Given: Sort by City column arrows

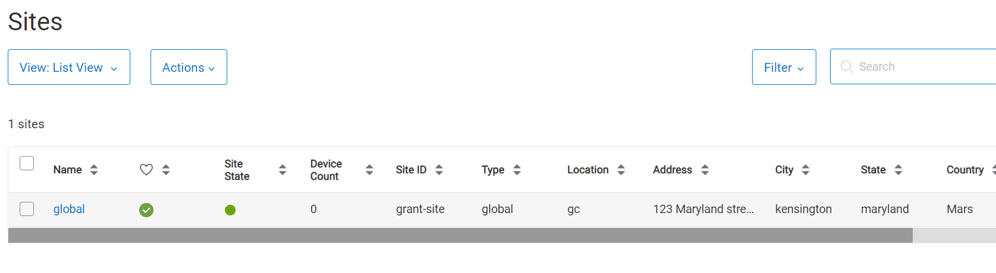Looking at the screenshot, I should click(x=806, y=170).
